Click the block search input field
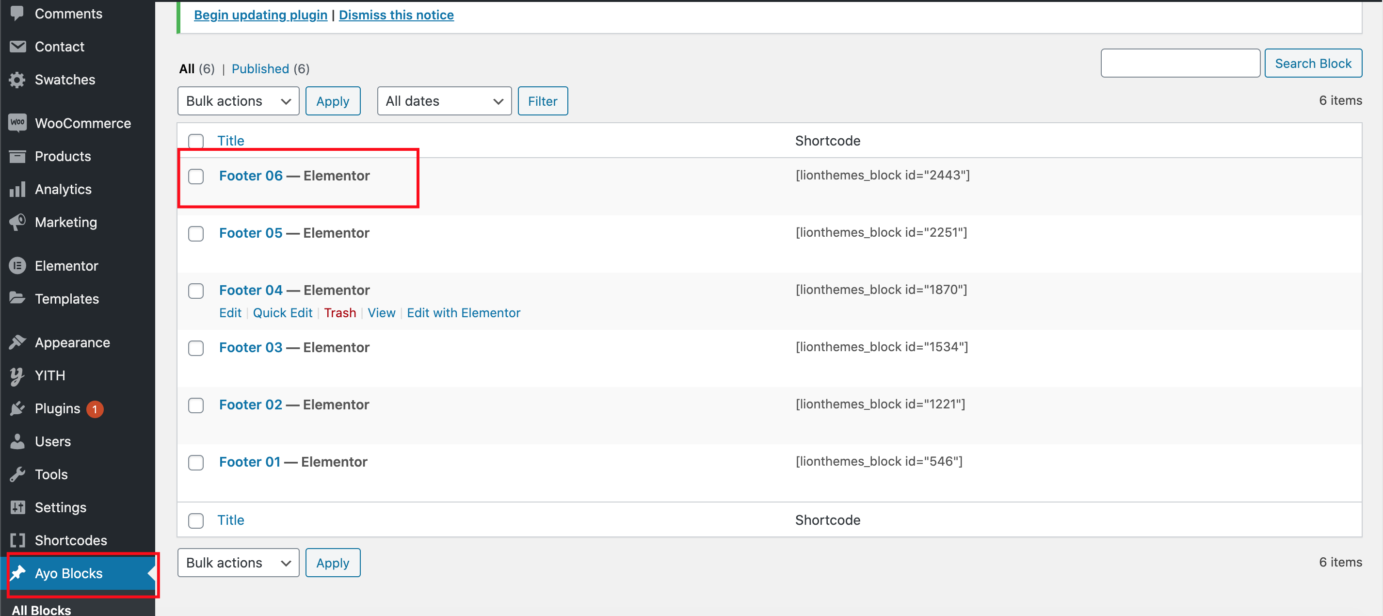Screen dimensions: 1383x616 1179,64
